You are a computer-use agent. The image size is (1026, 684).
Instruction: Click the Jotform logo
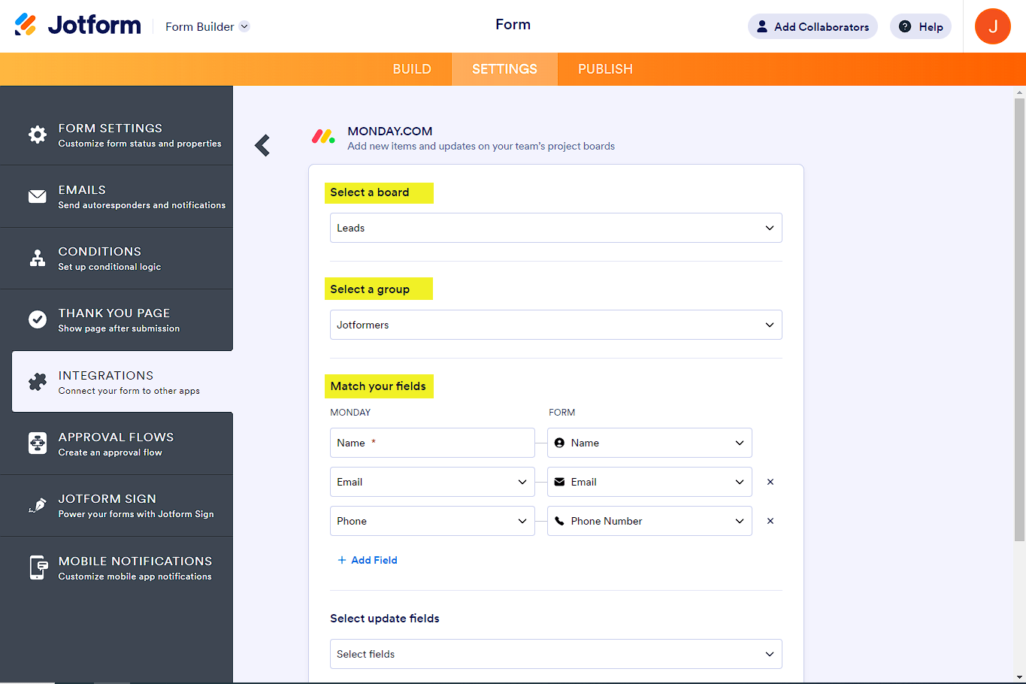pos(77,26)
